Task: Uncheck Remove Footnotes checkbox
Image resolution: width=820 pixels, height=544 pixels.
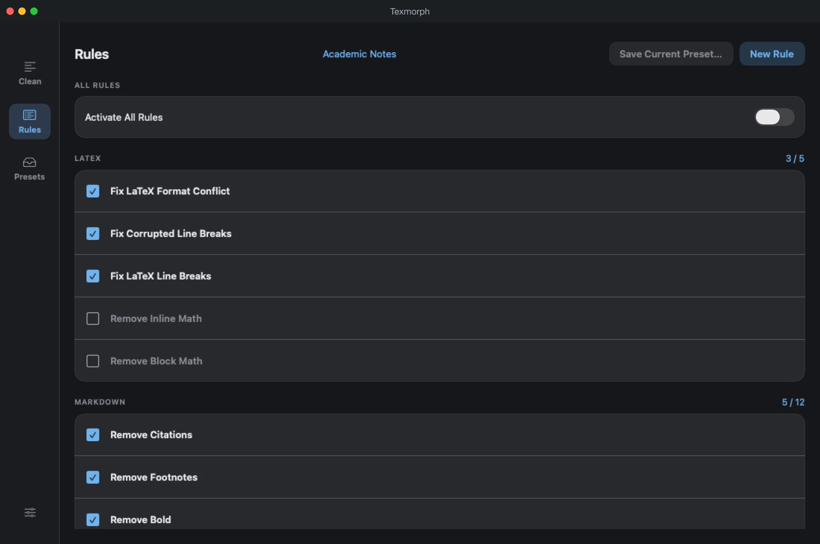Action: coord(93,477)
